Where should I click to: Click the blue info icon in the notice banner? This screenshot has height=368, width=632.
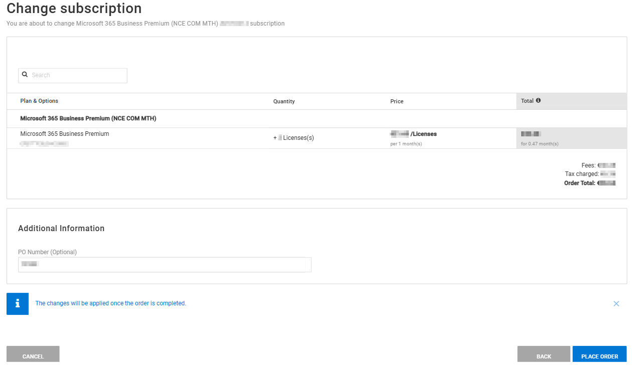pos(18,304)
